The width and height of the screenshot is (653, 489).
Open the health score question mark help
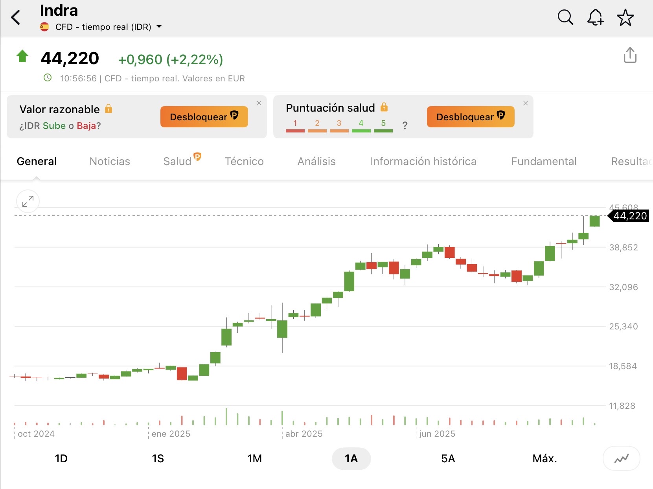click(x=405, y=126)
